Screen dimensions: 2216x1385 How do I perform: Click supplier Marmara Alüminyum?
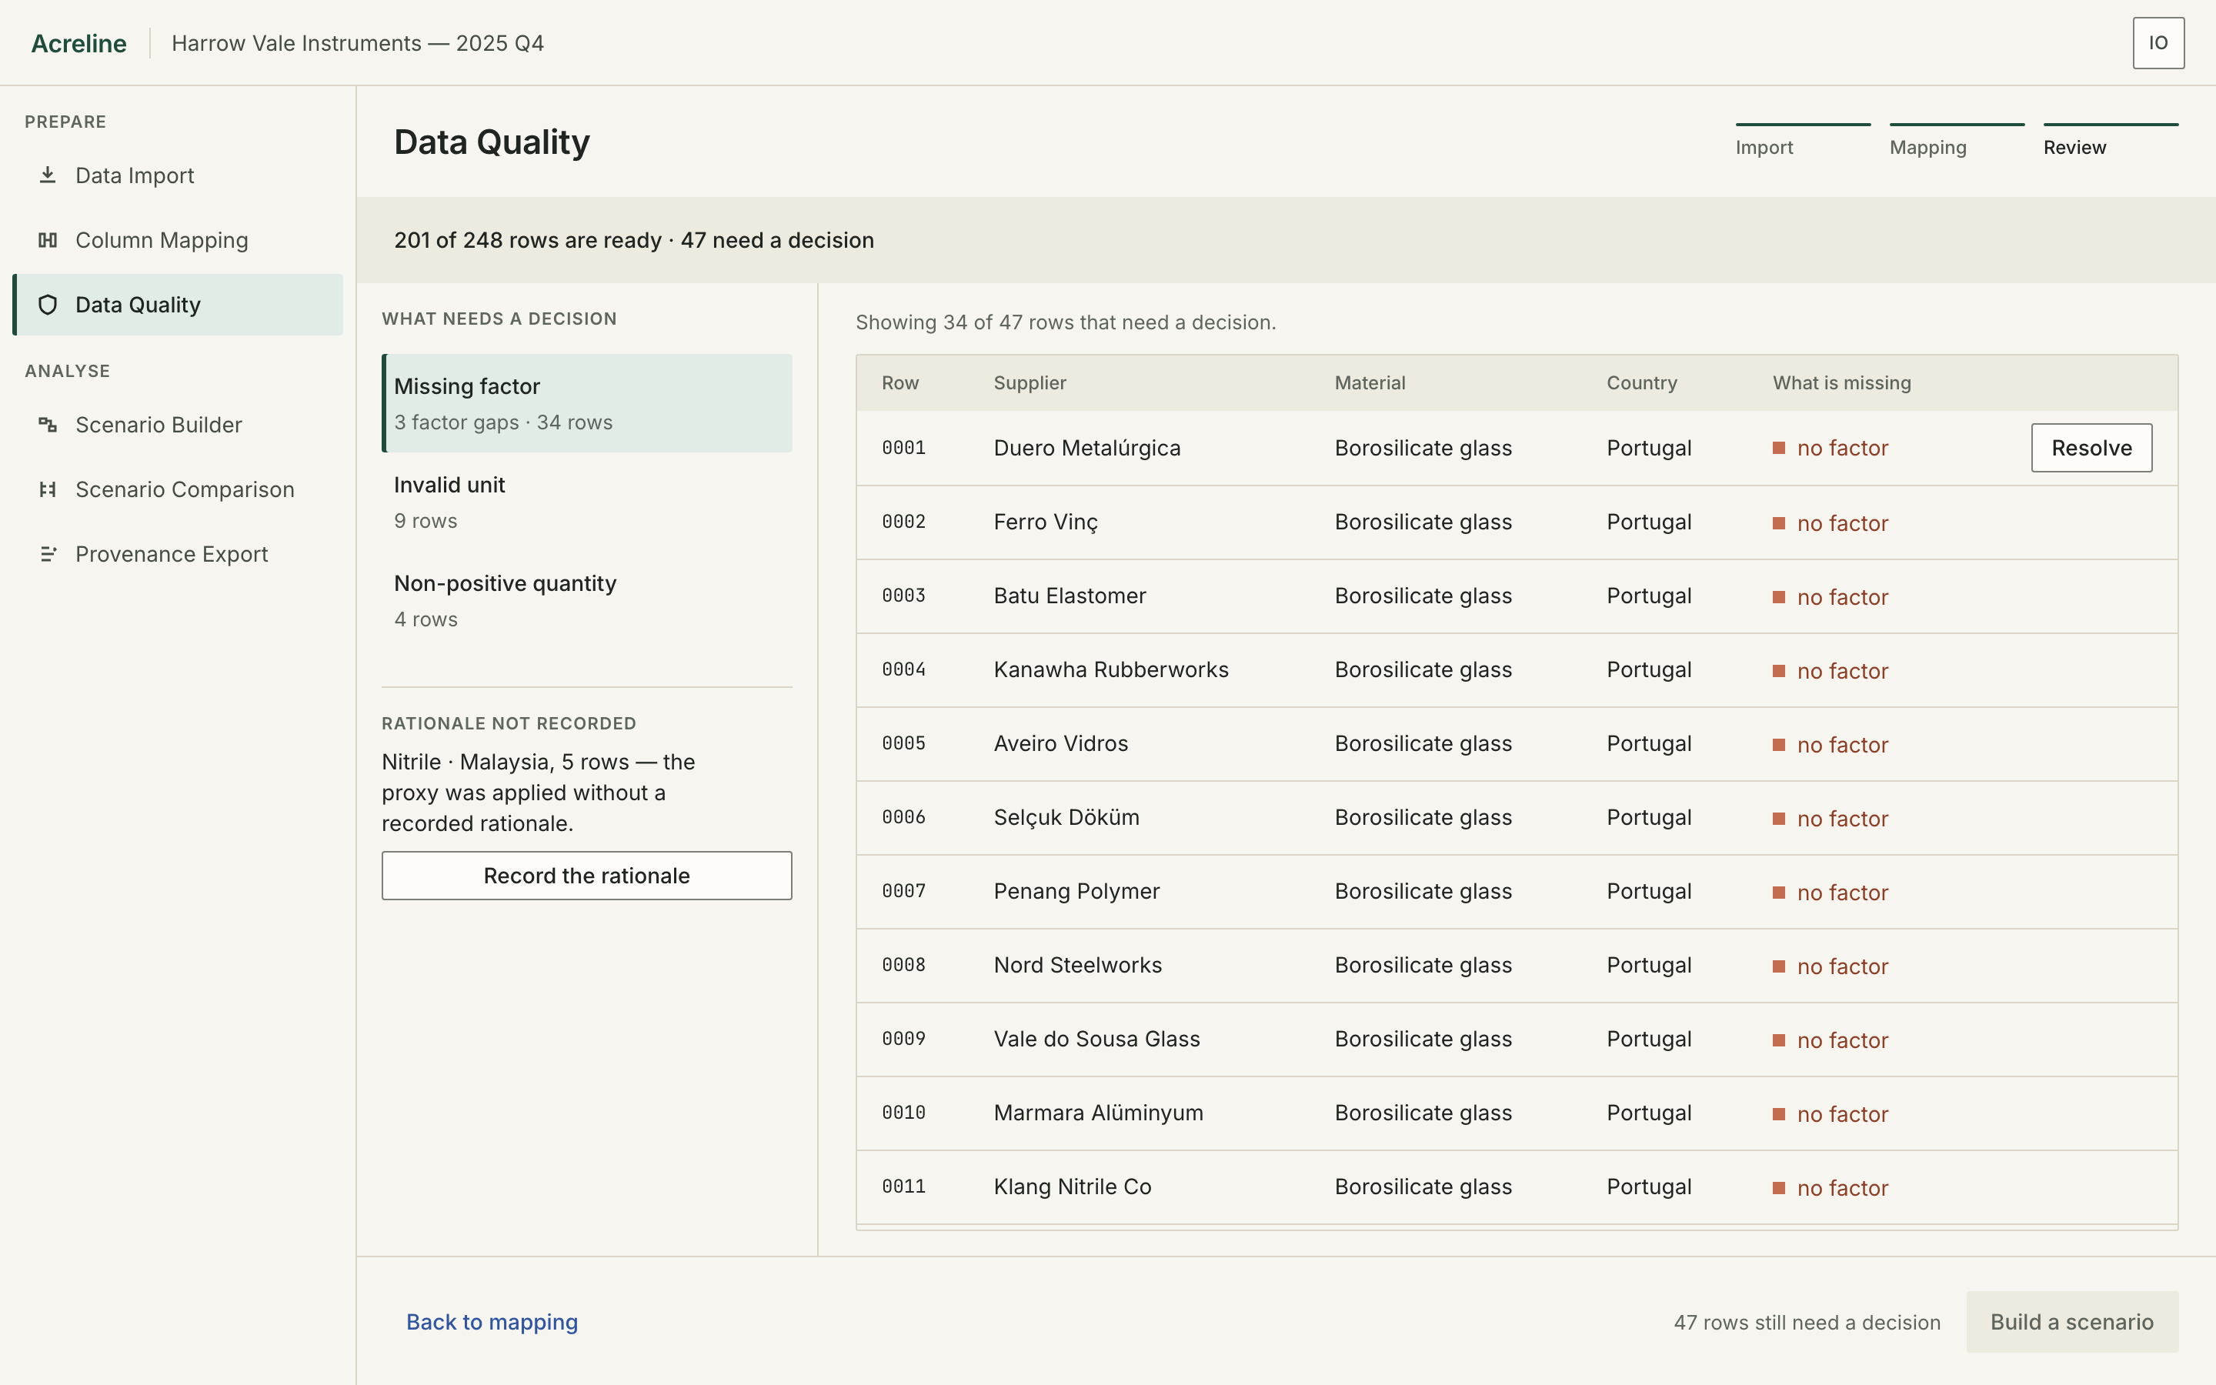tap(1098, 1113)
